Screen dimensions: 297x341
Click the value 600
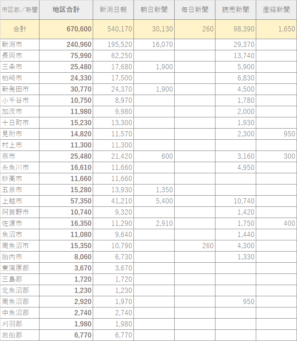pyautogui.click(x=167, y=156)
